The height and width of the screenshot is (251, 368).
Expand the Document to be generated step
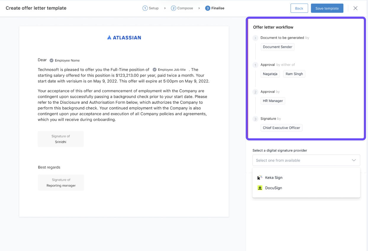255,38
